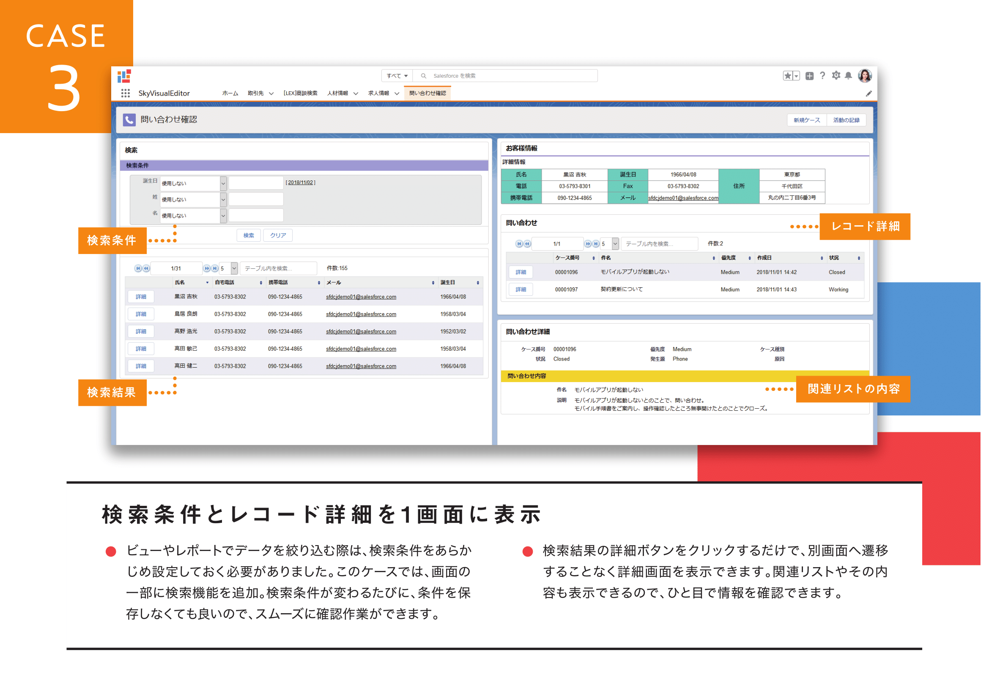Click the 新規ケース button
Screen dimensions: 989x699
click(807, 120)
